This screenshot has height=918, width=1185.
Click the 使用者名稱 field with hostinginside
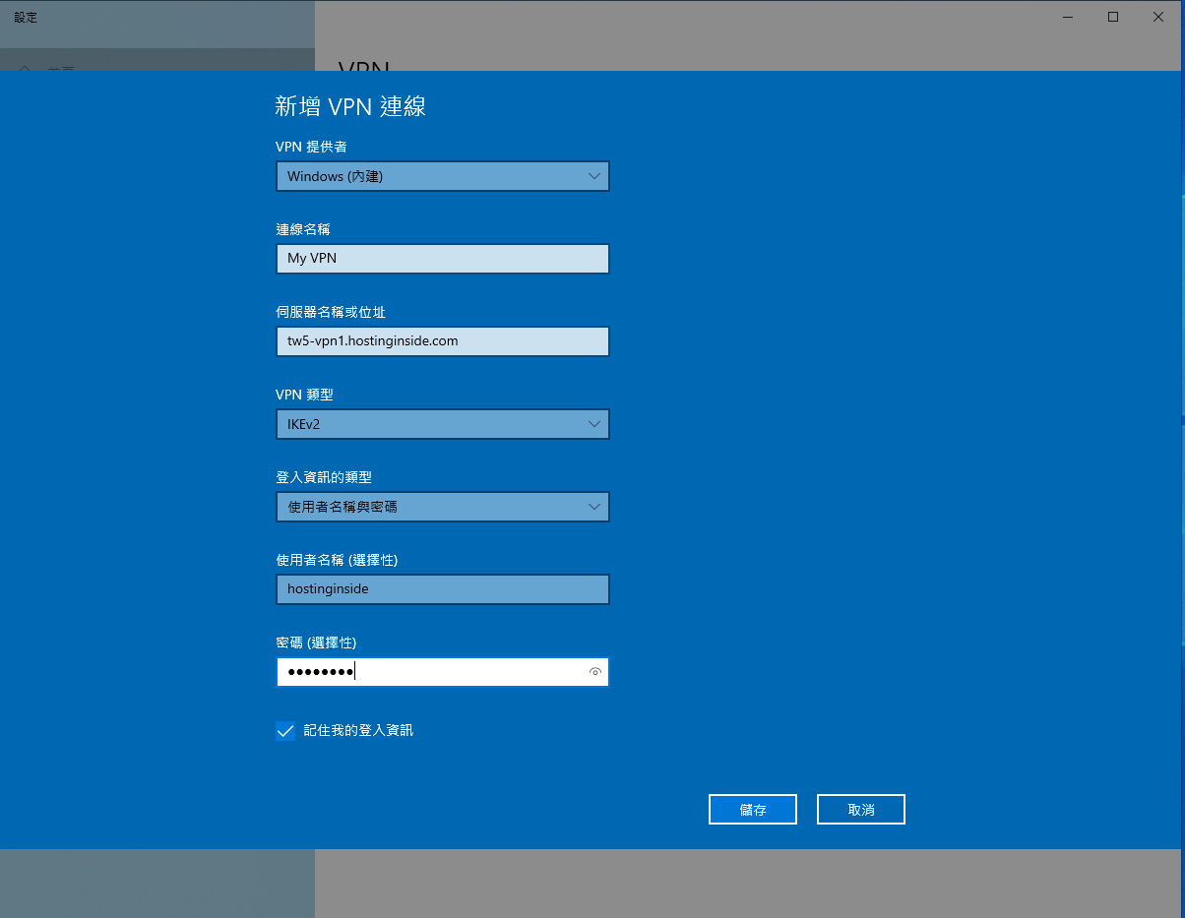pyautogui.click(x=443, y=589)
